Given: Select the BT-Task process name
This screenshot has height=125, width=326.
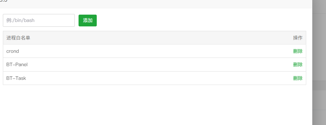Looking at the screenshot, I should pos(16,78).
